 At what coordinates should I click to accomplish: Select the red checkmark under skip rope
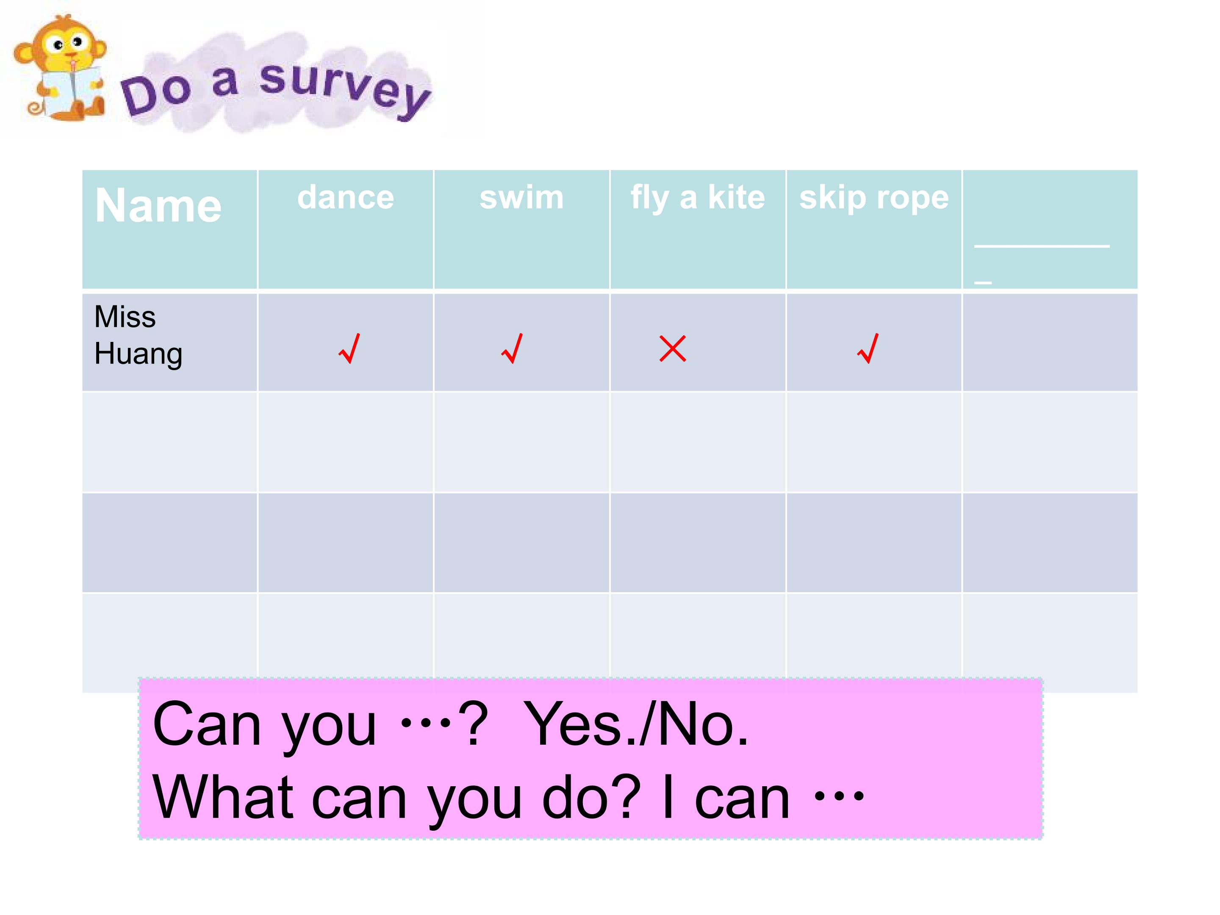(x=868, y=349)
